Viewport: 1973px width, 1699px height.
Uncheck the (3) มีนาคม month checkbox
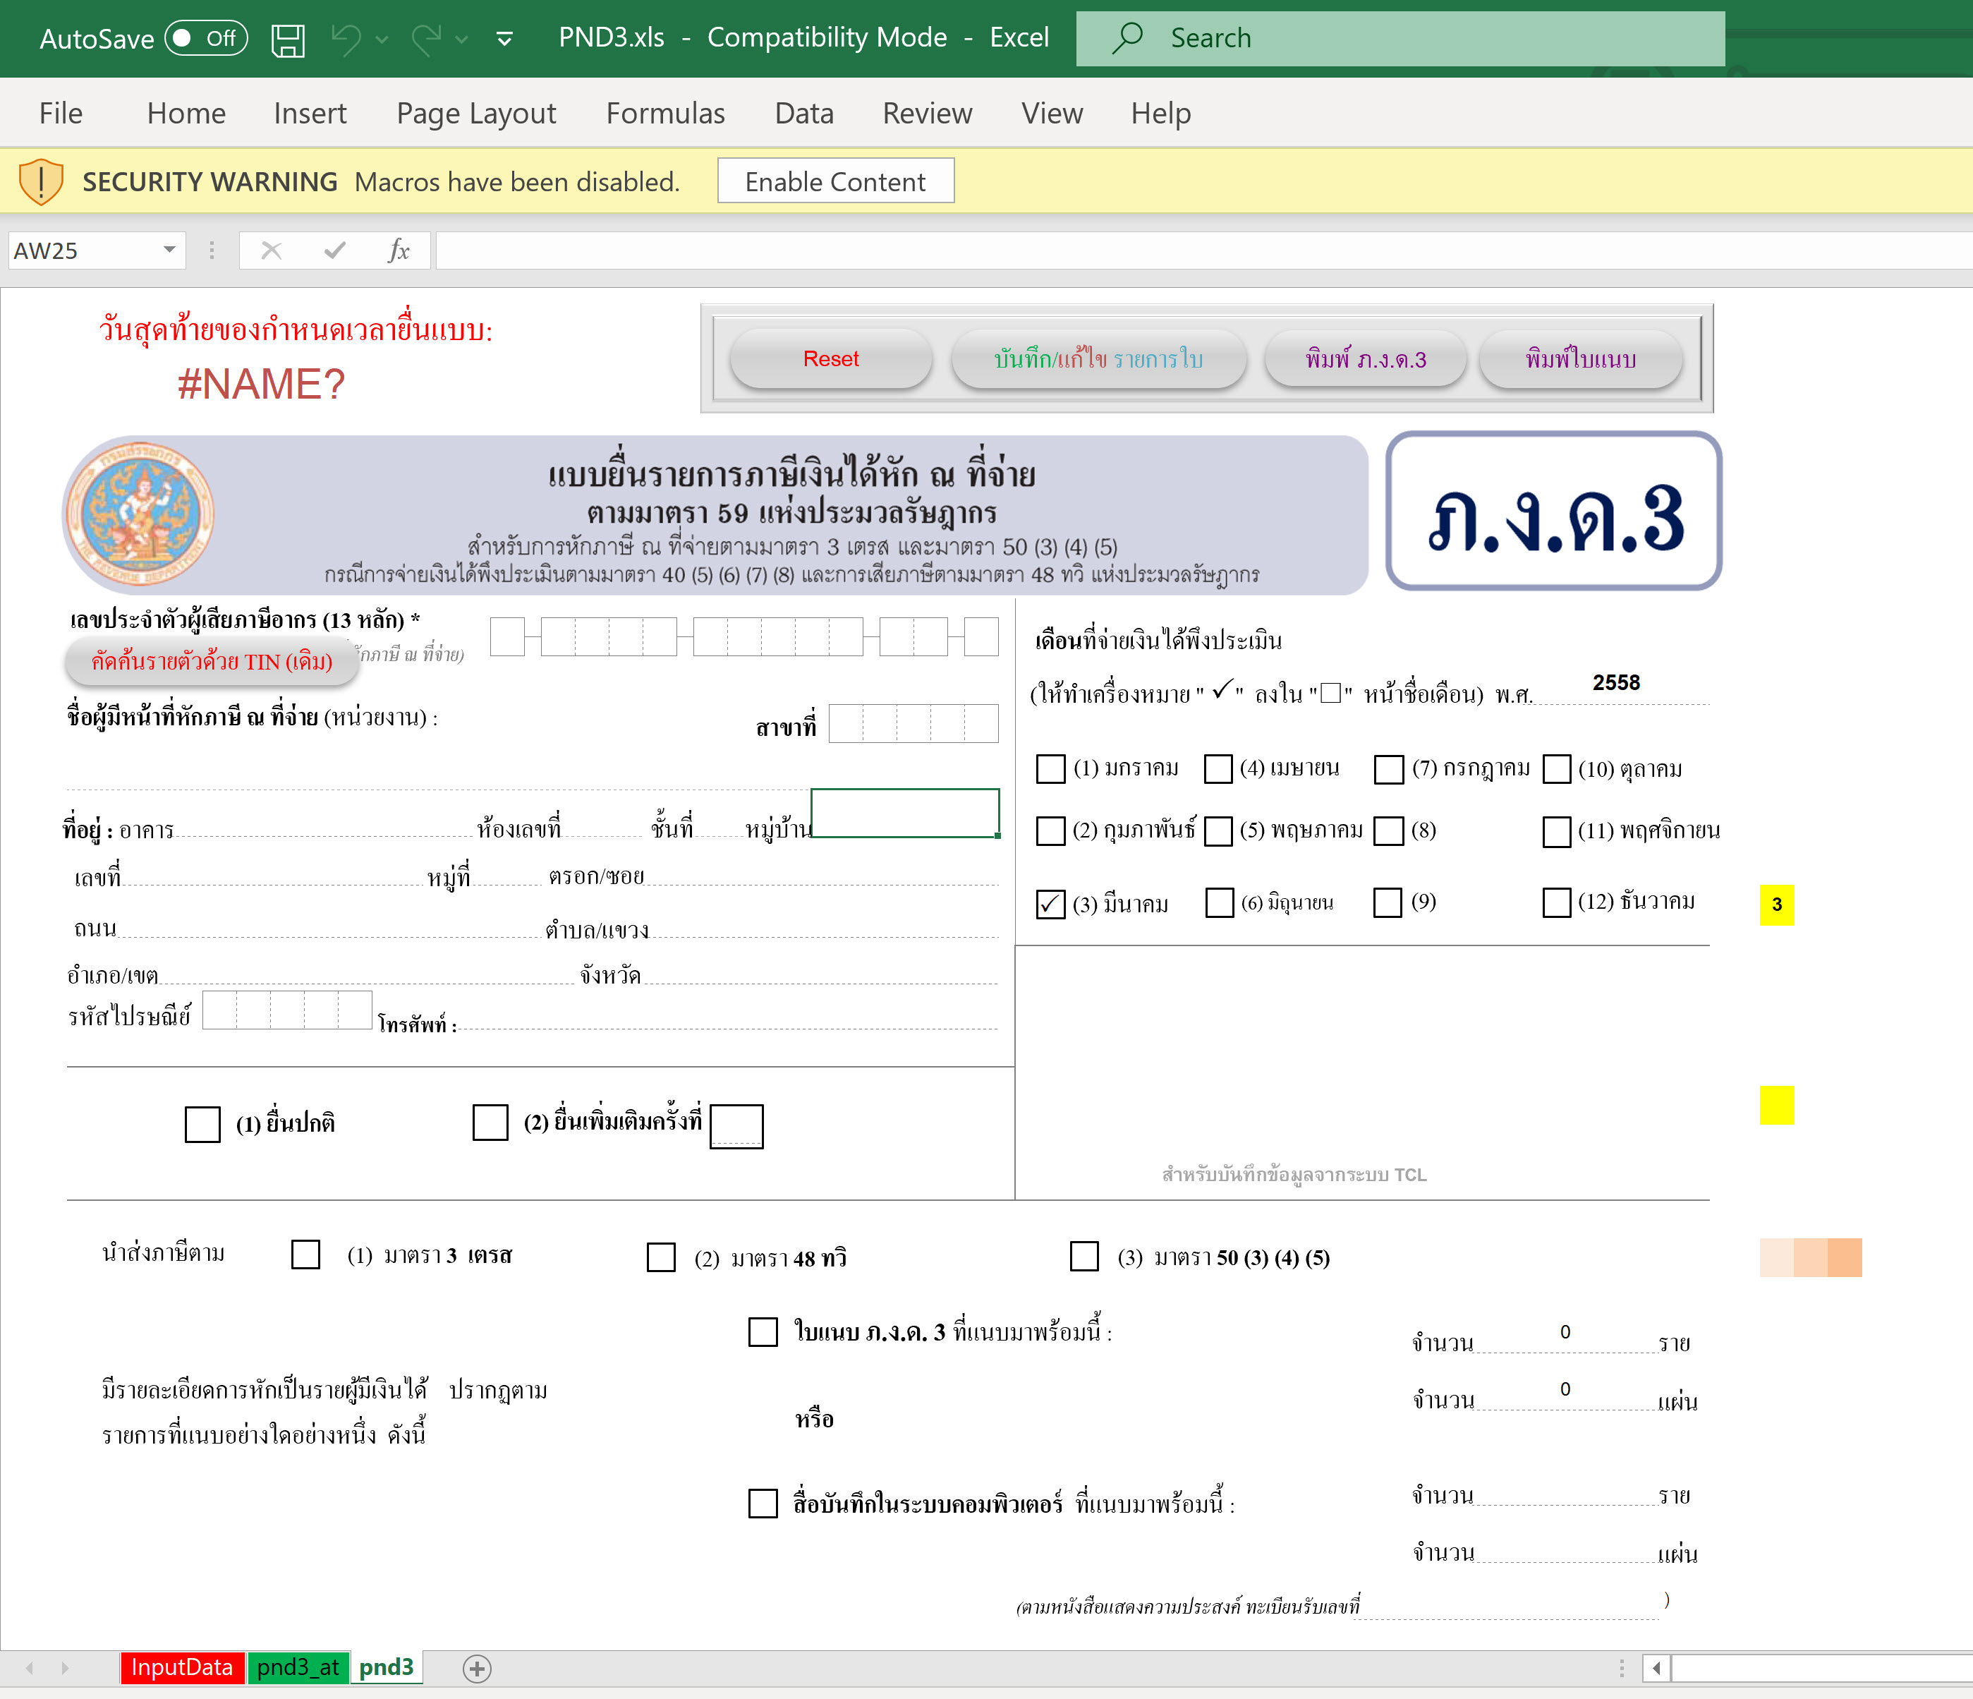point(1050,904)
